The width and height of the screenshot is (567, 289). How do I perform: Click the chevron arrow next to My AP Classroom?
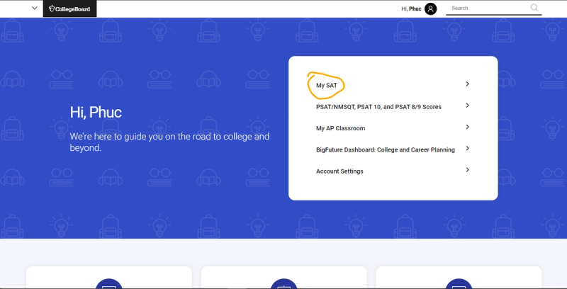468,127
